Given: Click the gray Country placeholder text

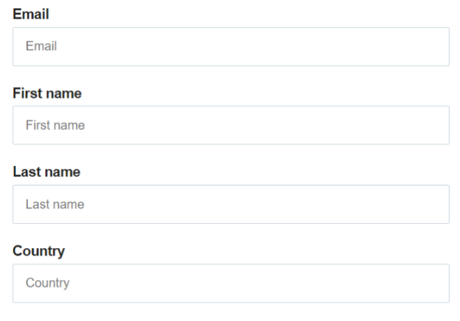Looking at the screenshot, I should tap(47, 283).
